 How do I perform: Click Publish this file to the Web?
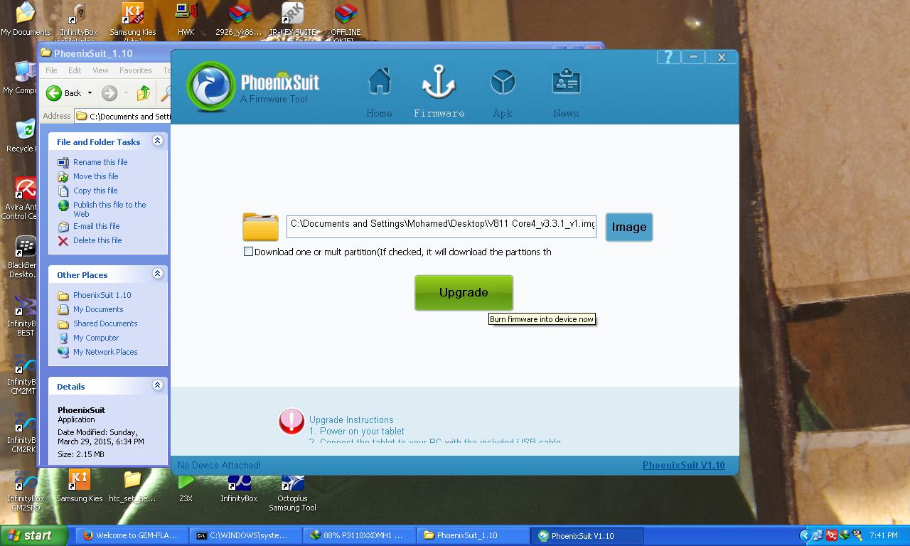pos(109,209)
